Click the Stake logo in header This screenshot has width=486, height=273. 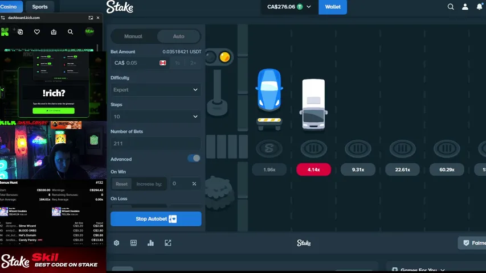coord(120,7)
